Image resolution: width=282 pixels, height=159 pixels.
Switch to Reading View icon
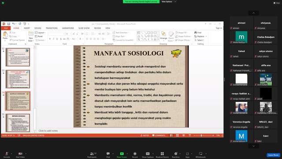tap(184, 136)
